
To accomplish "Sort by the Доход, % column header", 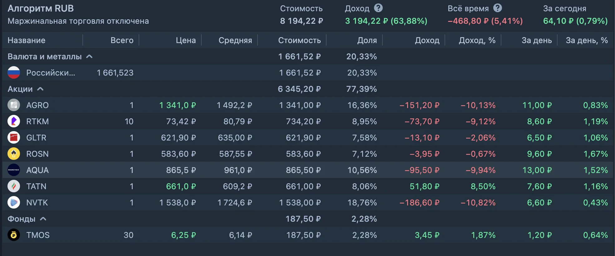I will pyautogui.click(x=477, y=40).
